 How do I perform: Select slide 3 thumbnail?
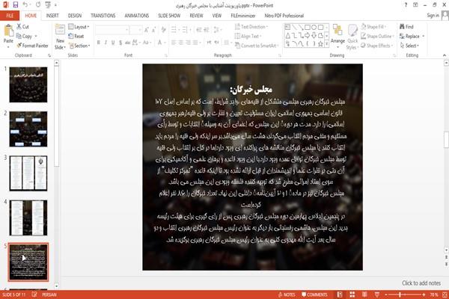coord(28,173)
